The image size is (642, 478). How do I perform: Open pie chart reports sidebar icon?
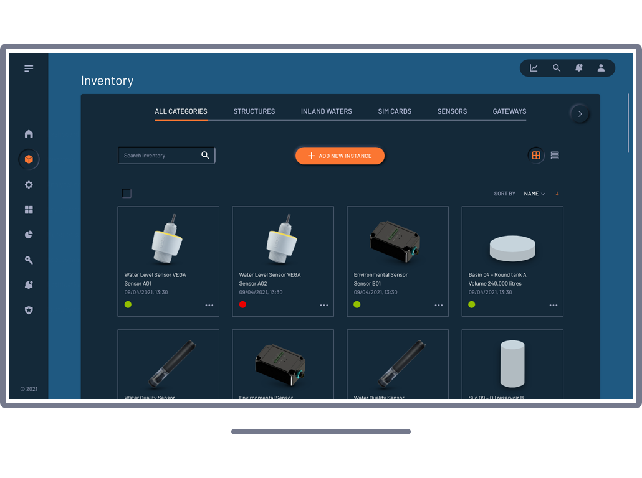29,235
